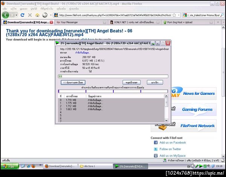Click the Facebook icon under Connect with FileFront
This screenshot has height=177, width=226.
point(156,143)
